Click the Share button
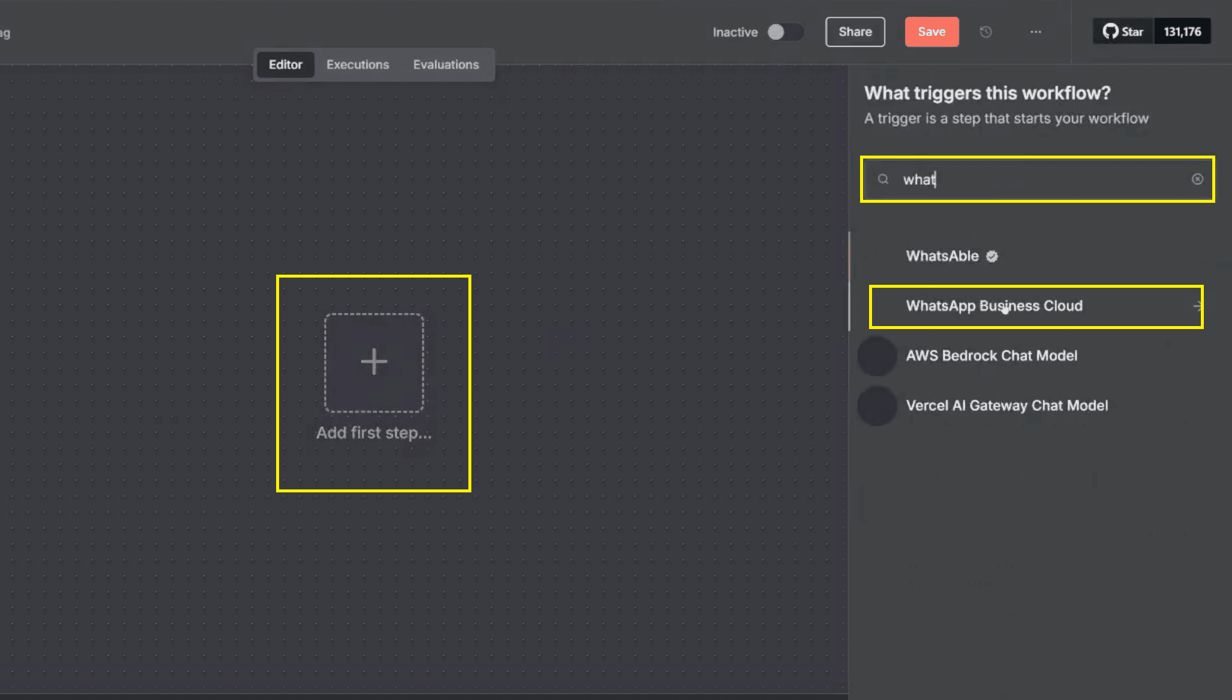This screenshot has height=700, width=1232. coord(855,32)
